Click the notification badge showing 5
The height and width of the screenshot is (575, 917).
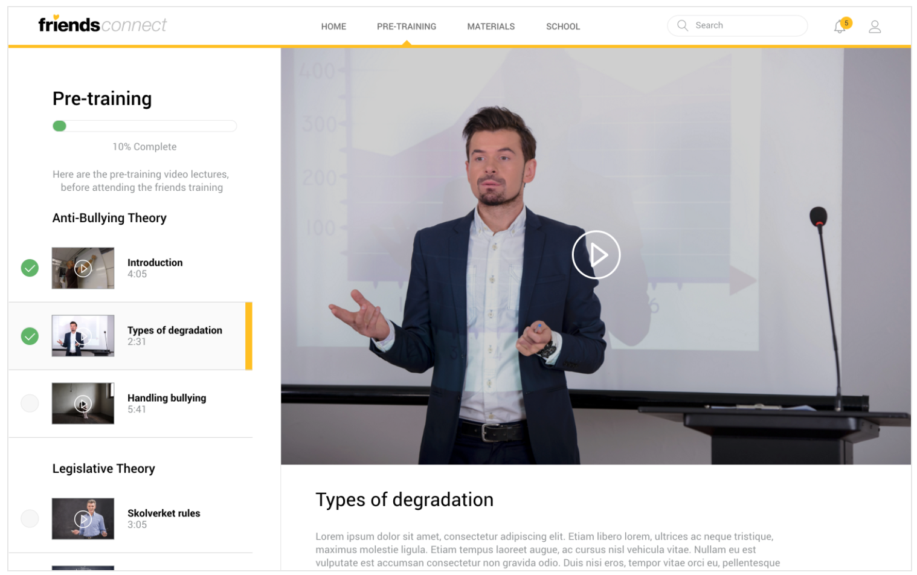(846, 23)
